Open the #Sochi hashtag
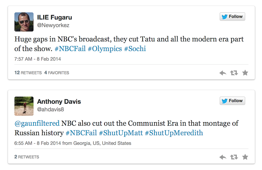The width and height of the screenshot is (262, 170). pos(135,49)
